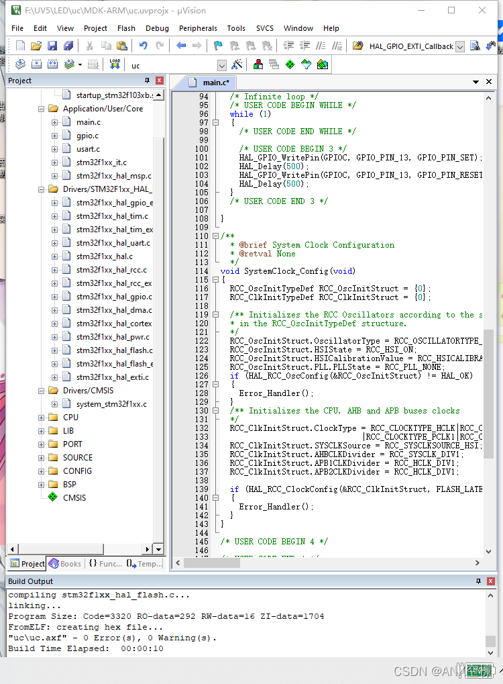Build target files with the Build icon
Screen dimensions: 503x684
click(x=37, y=64)
